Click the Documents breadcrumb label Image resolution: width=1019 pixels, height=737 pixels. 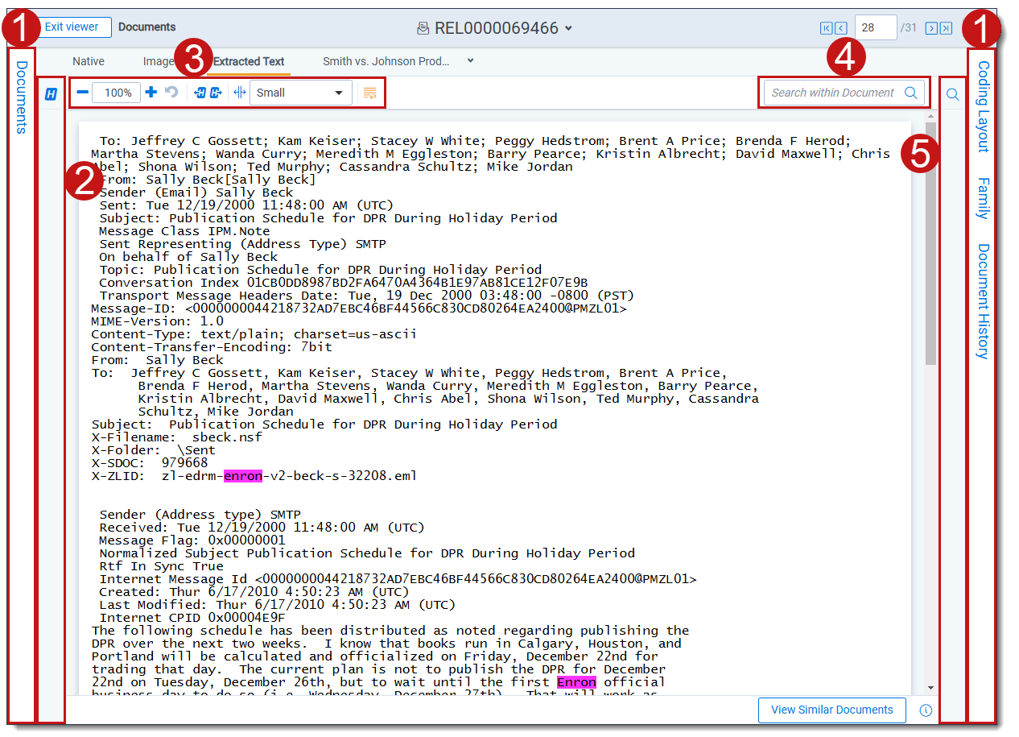tap(146, 27)
